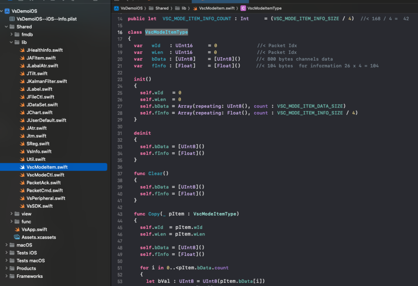Click the Swift icon next to VsApp.swift
Screen dimensions: 418x286
point(17,229)
